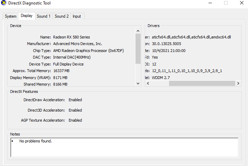Click Device list scroll down arrow
This screenshot has height=166, width=248.
pyautogui.click(x=138, y=84)
